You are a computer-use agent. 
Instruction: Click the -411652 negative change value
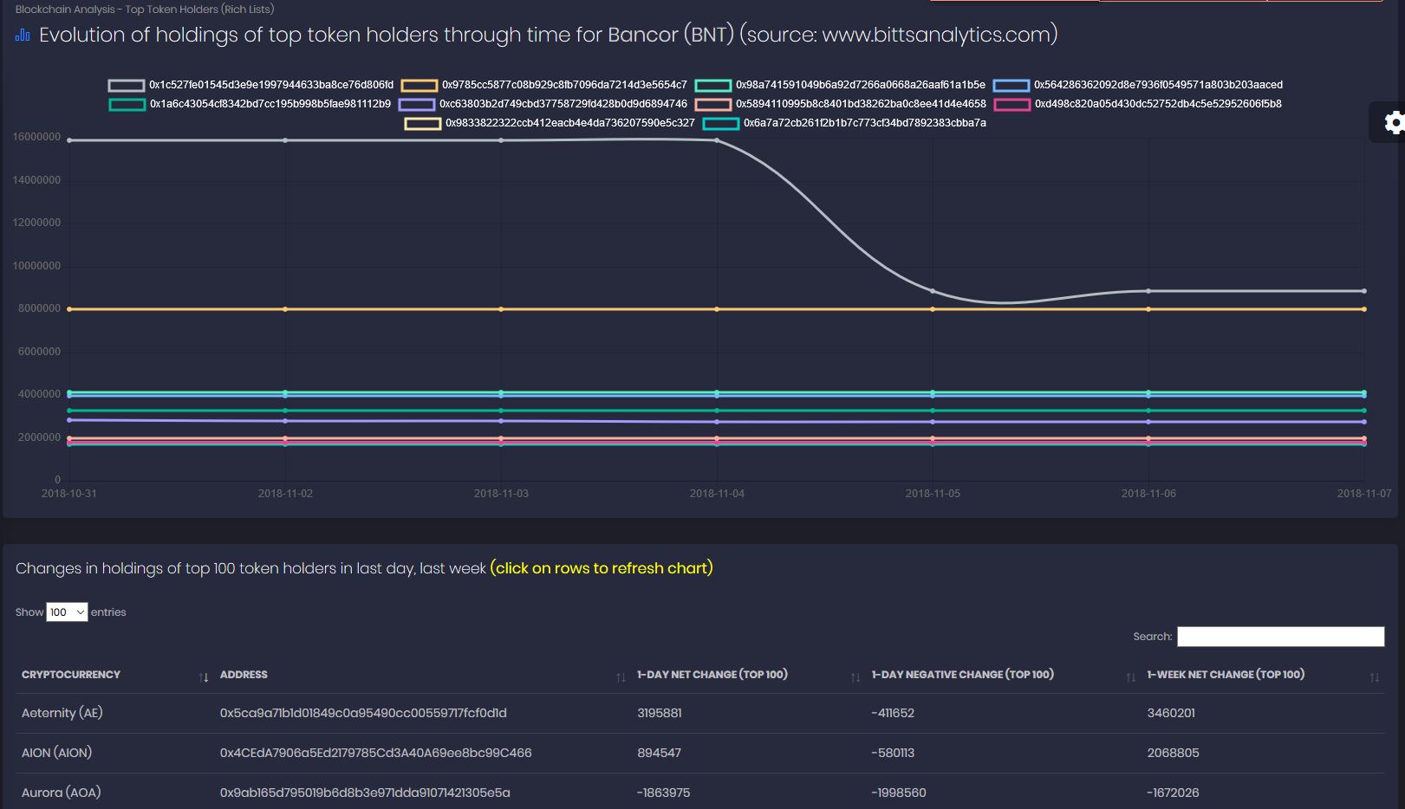pos(893,713)
